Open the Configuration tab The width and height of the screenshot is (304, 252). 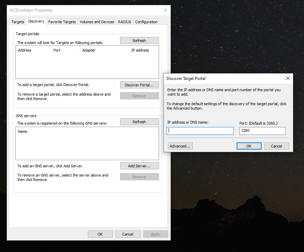146,22
